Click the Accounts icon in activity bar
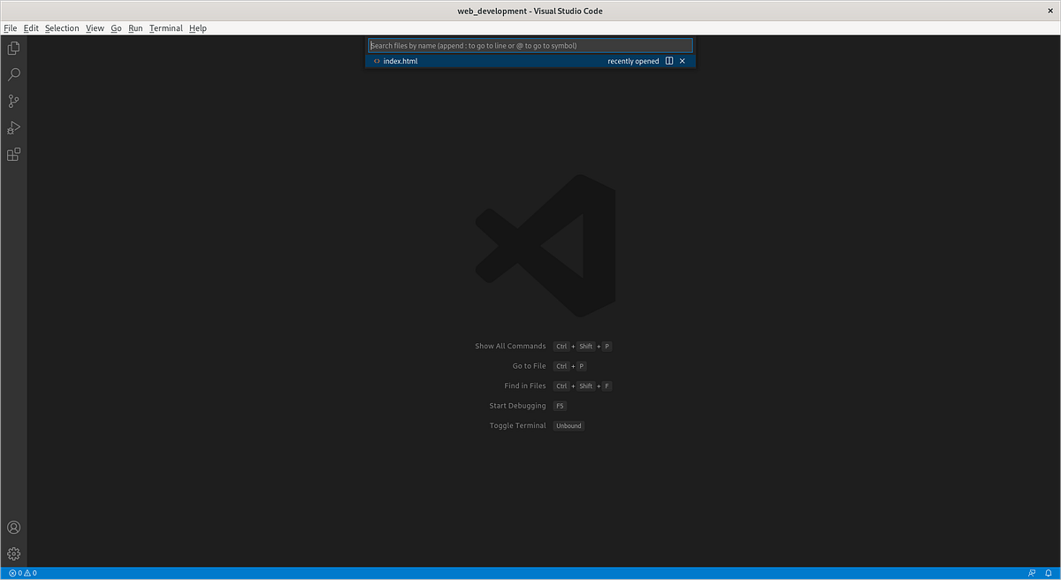The image size is (1061, 580). 13,527
